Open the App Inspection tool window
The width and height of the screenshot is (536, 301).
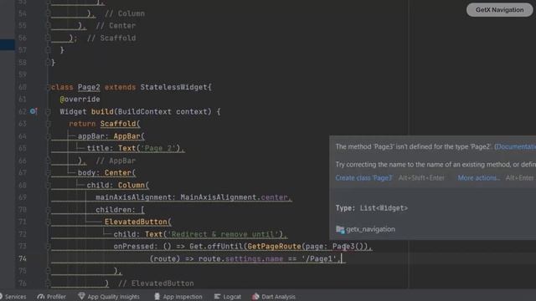(x=178, y=297)
